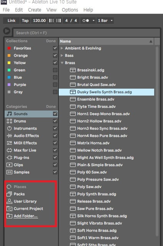Open the View menu
Screen dimensions: 163x246
tap(52, 10)
